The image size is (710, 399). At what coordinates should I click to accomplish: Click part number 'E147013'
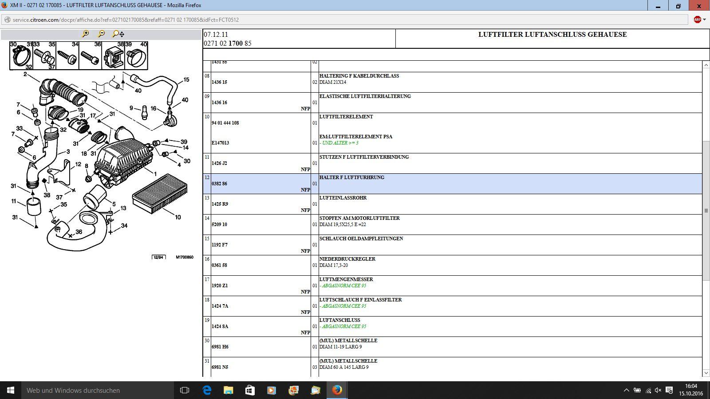(220, 143)
